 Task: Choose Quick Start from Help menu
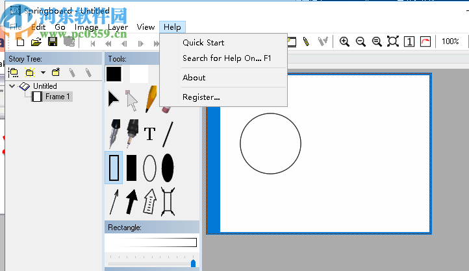tap(203, 43)
